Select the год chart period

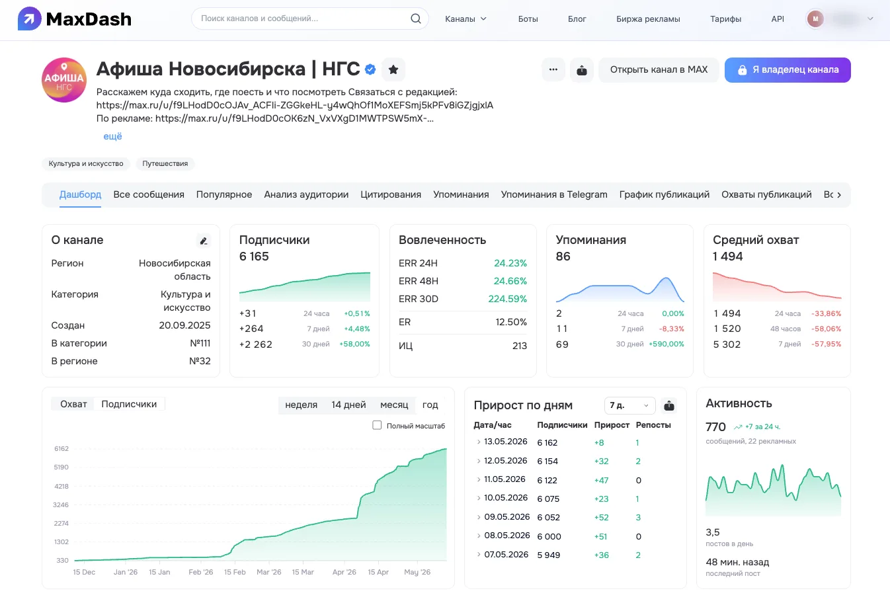tap(430, 405)
